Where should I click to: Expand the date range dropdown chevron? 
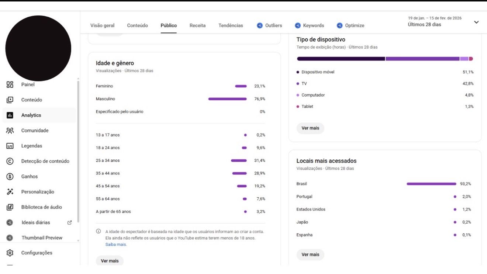[476, 22]
